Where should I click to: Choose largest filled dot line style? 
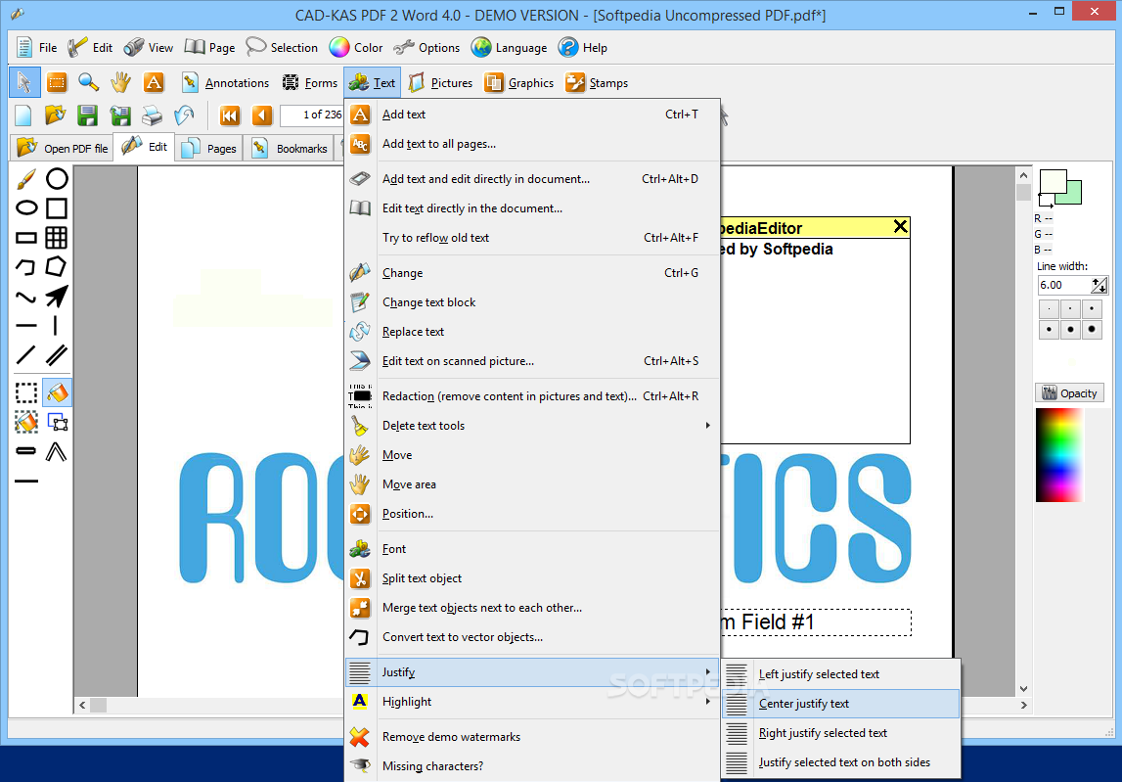point(1092,330)
